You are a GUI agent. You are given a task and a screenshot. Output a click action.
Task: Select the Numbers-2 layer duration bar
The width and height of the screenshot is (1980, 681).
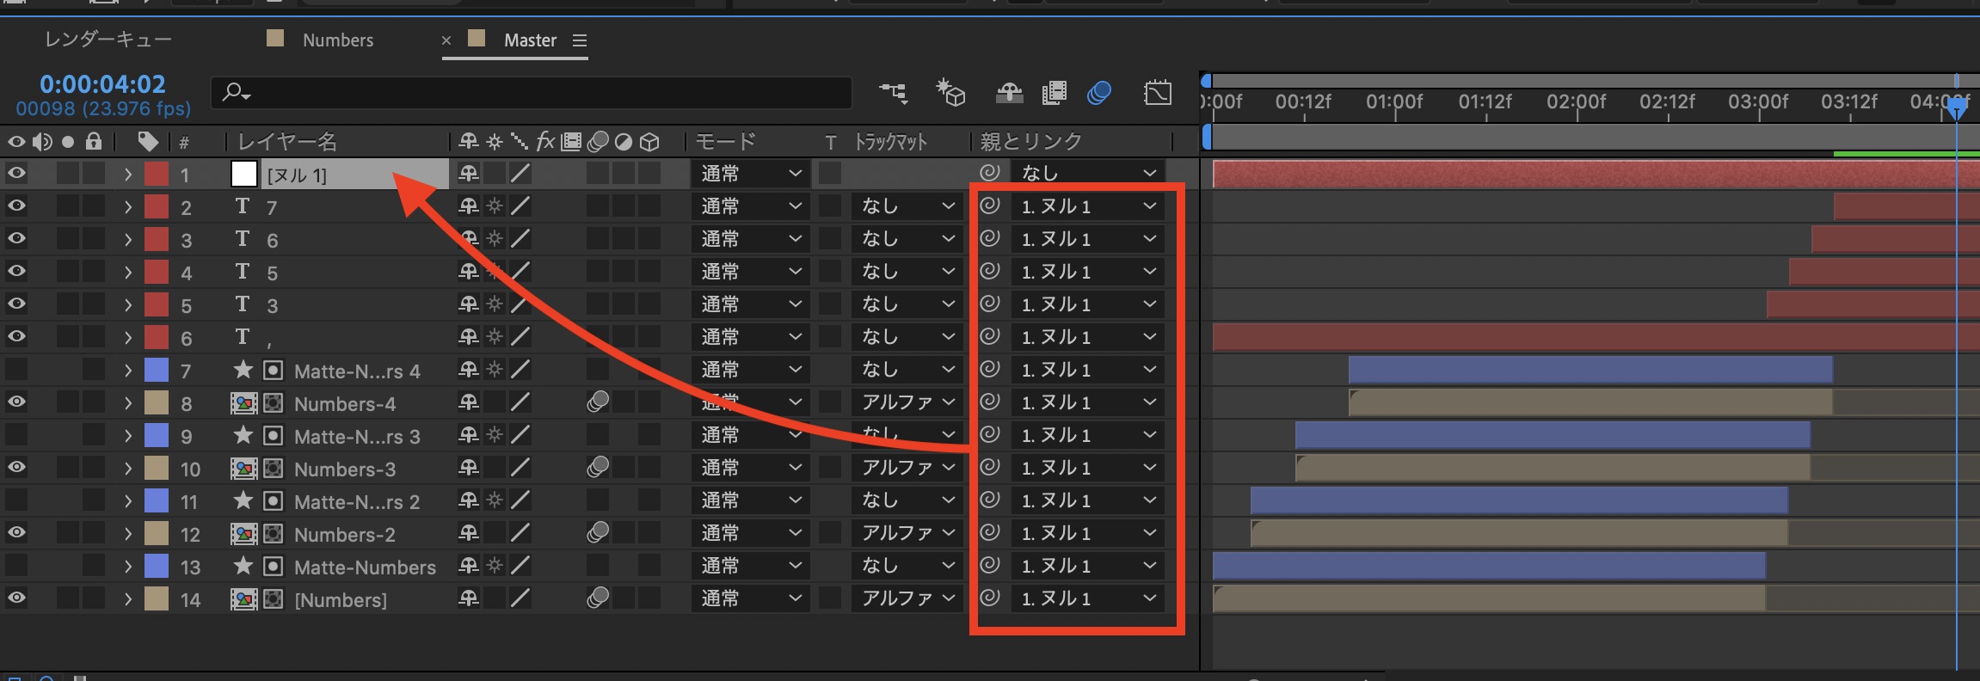(1519, 533)
